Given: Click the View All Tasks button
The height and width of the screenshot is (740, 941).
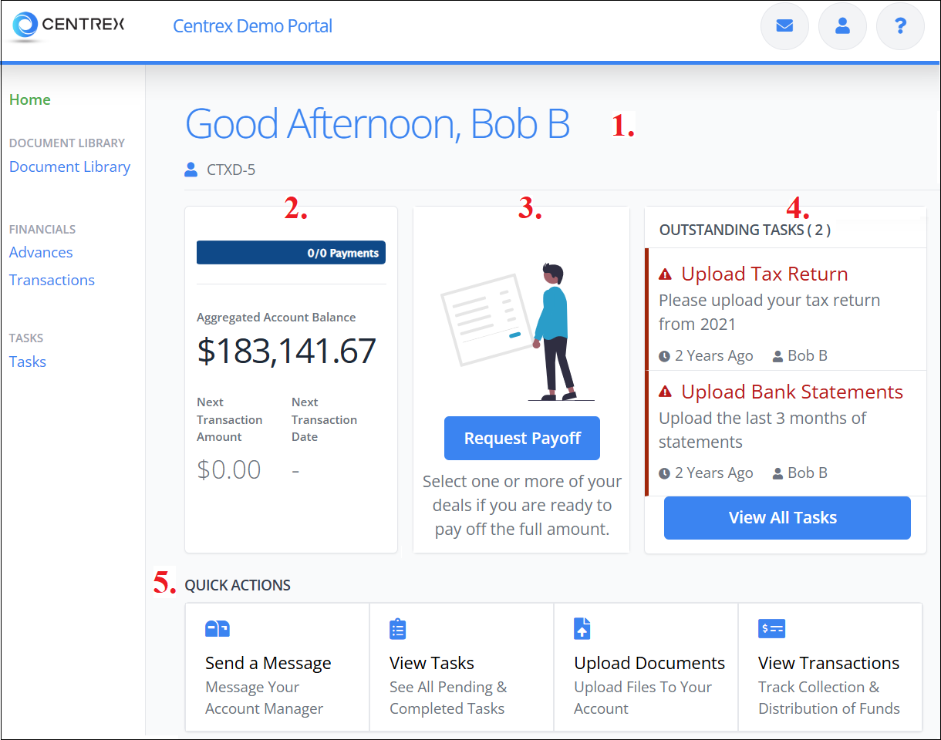Looking at the screenshot, I should click(x=787, y=518).
